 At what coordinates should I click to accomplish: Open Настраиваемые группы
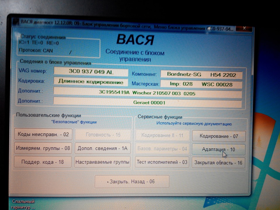(102, 162)
